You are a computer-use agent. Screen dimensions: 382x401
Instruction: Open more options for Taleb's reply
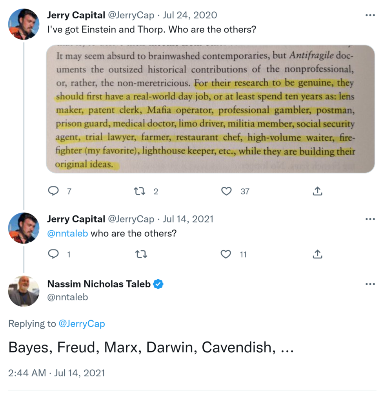tap(370, 284)
